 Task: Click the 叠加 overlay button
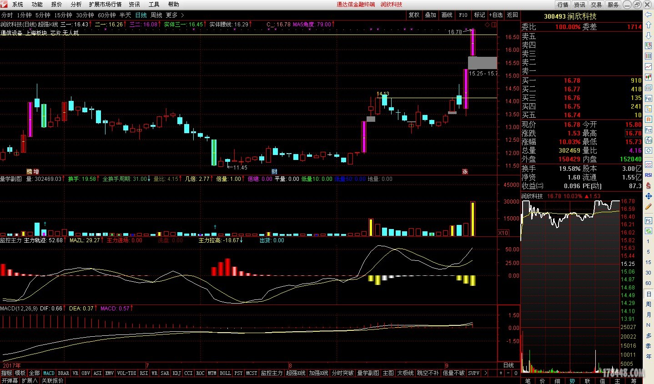431,15
